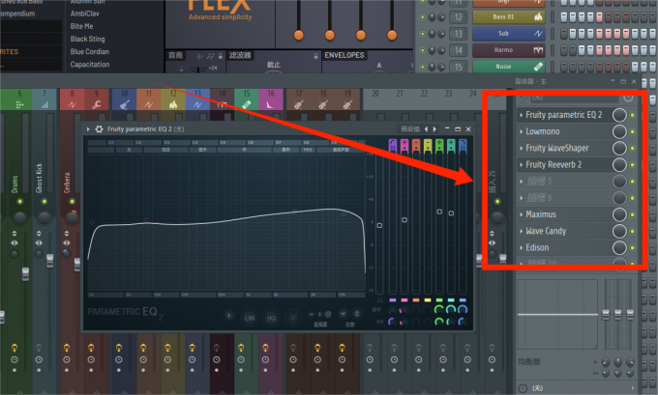Turn the Maximus mix level knob
Image resolution: width=658 pixels, height=395 pixels.
[x=619, y=214]
